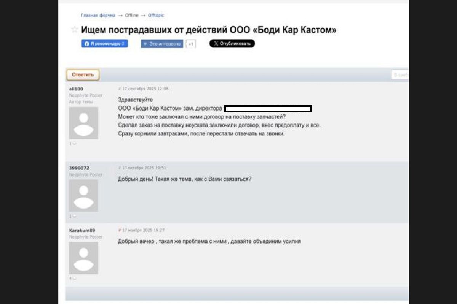Click the Ответить button to reply
457x304 pixels.
tap(83, 74)
